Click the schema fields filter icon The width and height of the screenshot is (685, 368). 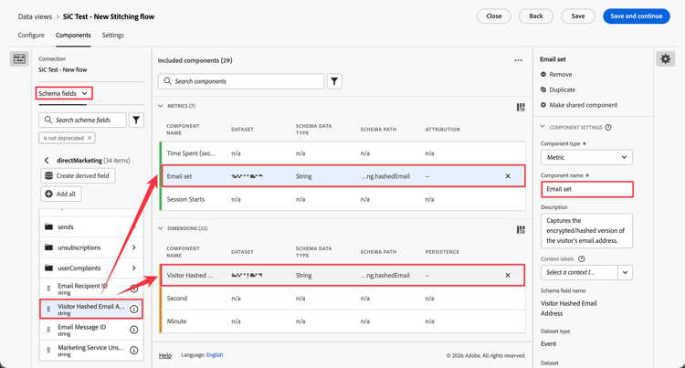tap(136, 120)
